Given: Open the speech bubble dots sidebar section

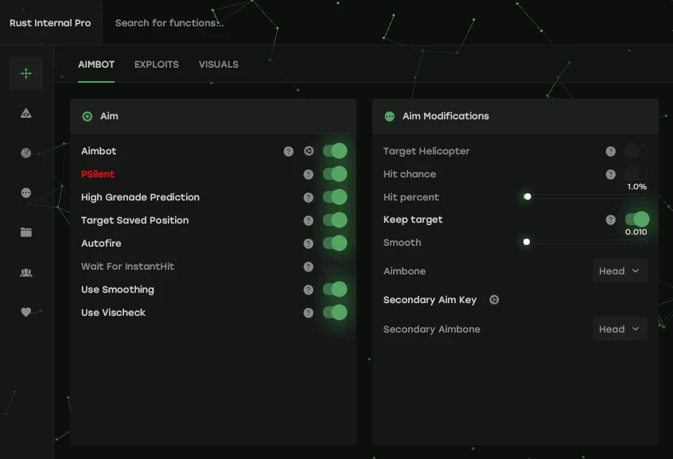Looking at the screenshot, I should [26, 193].
